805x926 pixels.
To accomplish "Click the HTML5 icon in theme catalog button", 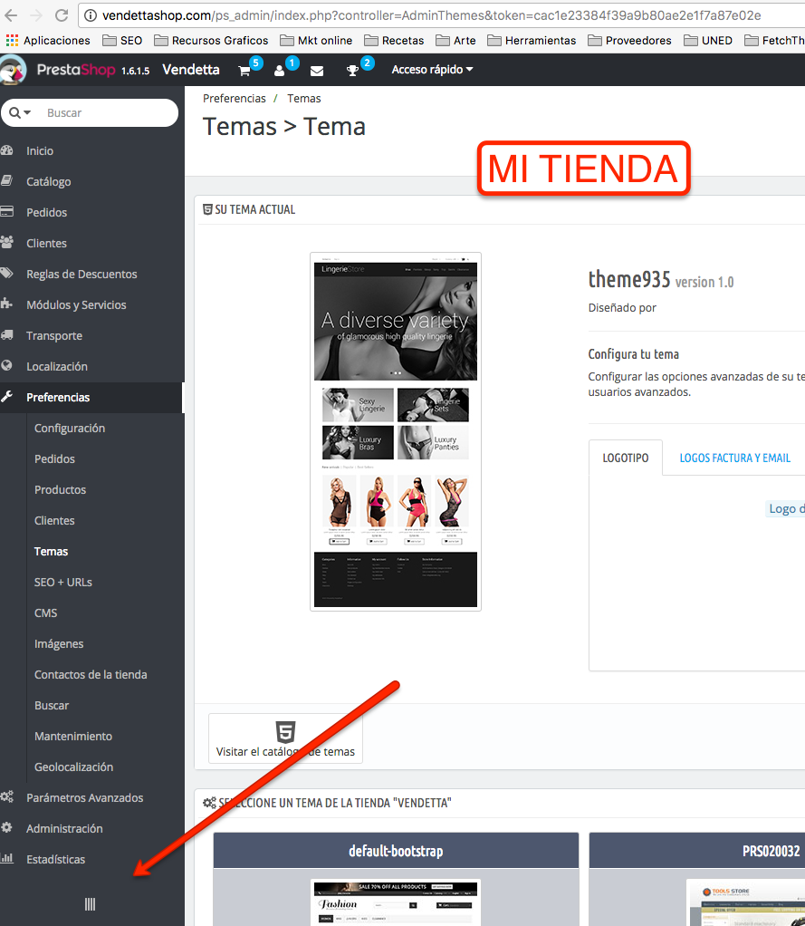I will point(285,732).
